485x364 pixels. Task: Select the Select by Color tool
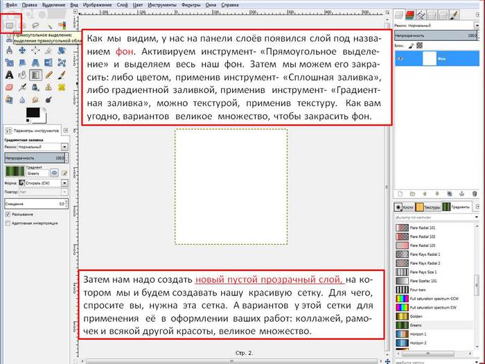[x=62, y=26]
